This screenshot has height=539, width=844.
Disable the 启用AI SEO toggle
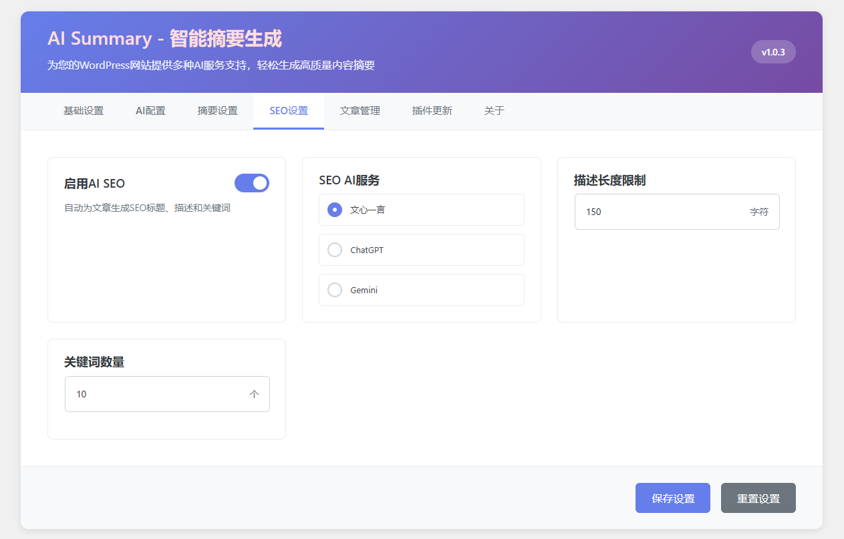[x=252, y=182]
